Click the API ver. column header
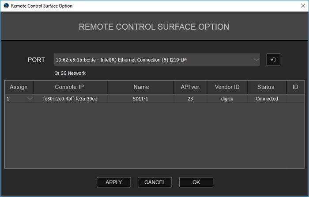The image size is (309, 197). 190,87
